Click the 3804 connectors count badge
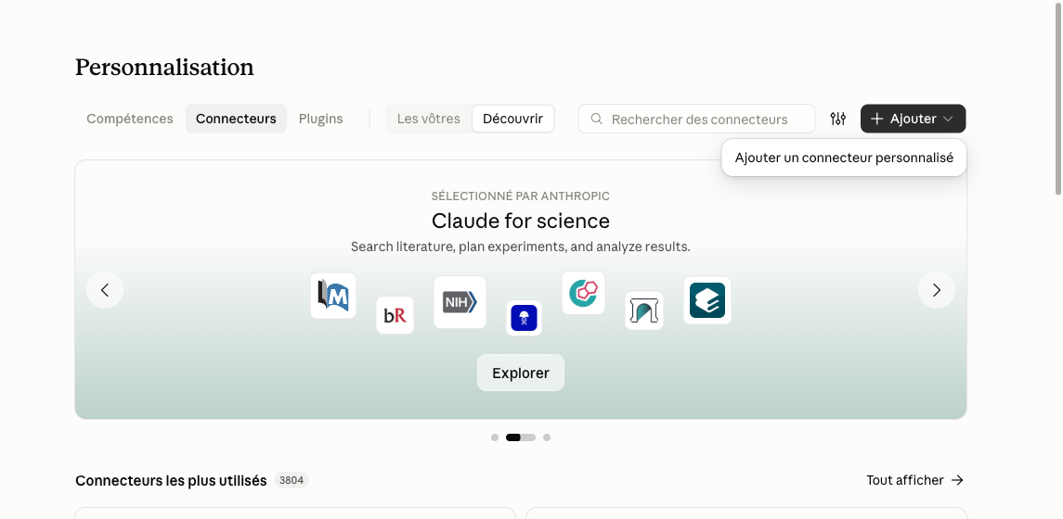This screenshot has height=519, width=1063. [292, 480]
